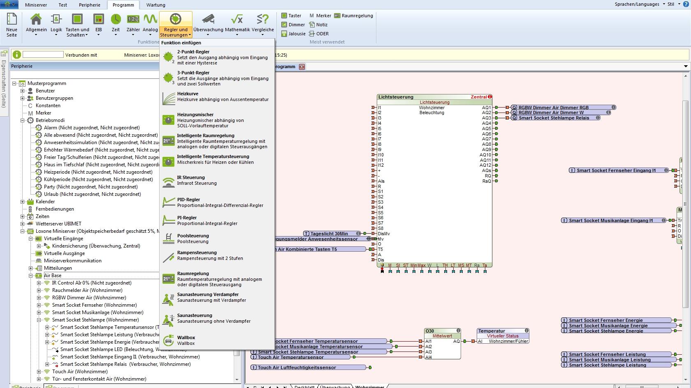Click the search input field in status bar
The width and height of the screenshot is (691, 388).
pyautogui.click(x=43, y=55)
